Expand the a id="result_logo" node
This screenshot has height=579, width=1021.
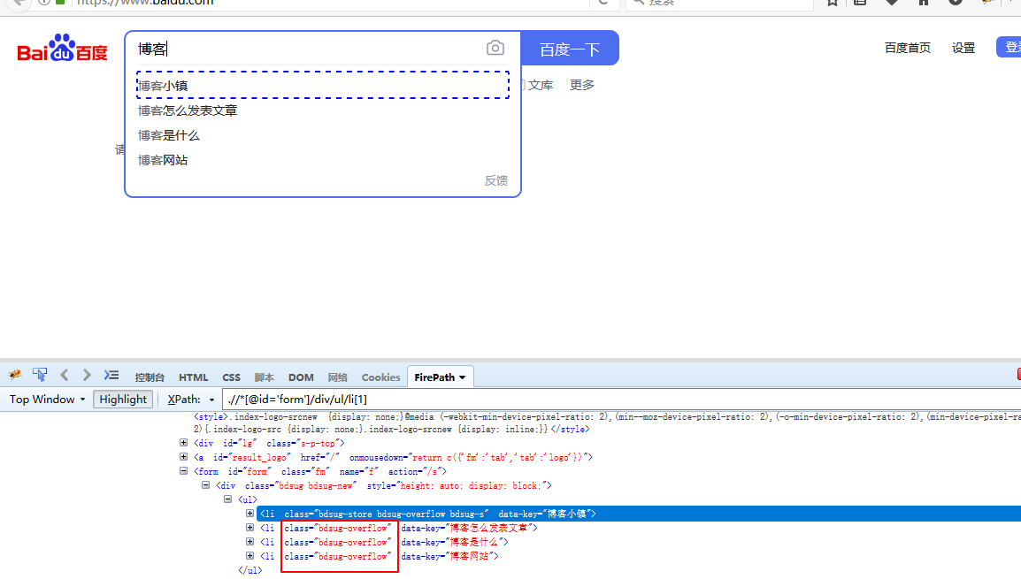coord(184,457)
